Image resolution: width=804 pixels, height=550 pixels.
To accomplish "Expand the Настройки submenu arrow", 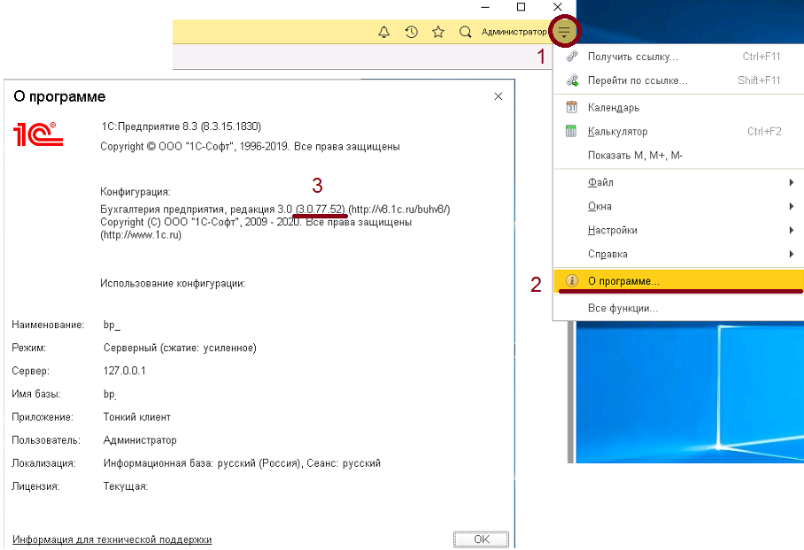I will click(x=792, y=230).
